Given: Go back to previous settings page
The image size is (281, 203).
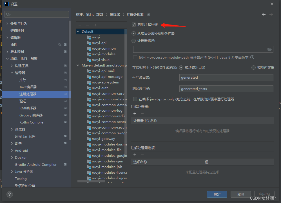Looking at the screenshot, I should tap(264, 14).
